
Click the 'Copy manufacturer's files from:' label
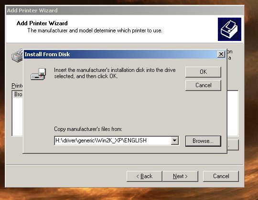coord(88,129)
